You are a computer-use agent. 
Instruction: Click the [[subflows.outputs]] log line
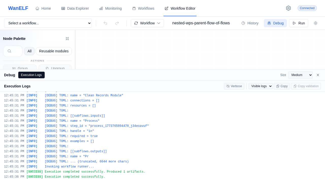click(x=162, y=151)
